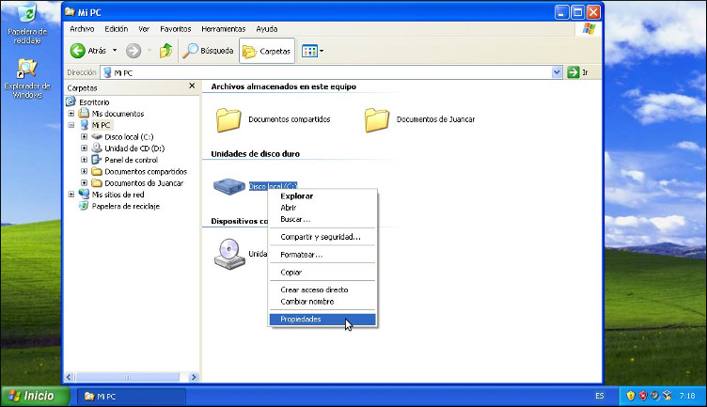Select the Documentos de Juancar folder icon
This screenshot has height=407, width=707.
(377, 119)
